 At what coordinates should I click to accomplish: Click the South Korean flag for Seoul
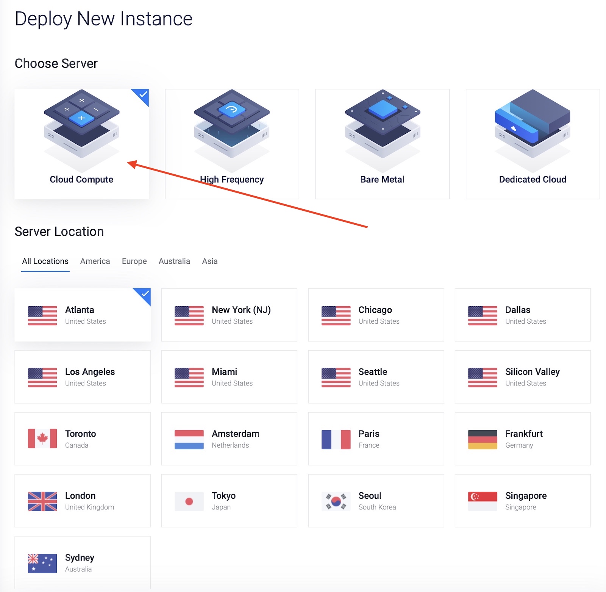[336, 501]
